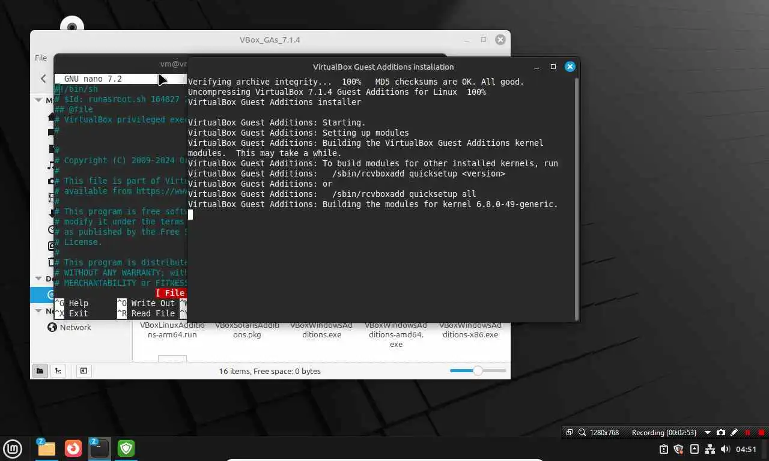Click the updates notification tray icon
The image size is (769, 461).
(x=664, y=449)
